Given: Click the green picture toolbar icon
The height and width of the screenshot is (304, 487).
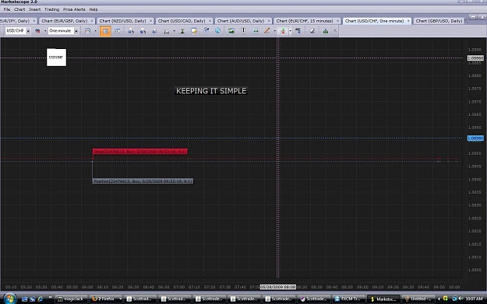Looking at the screenshot, I should [231, 30].
